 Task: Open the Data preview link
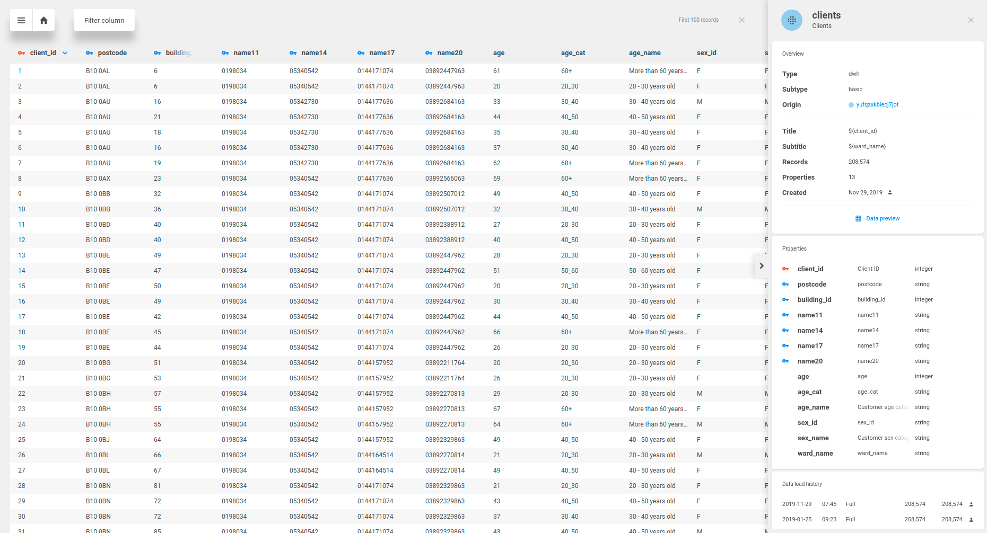coord(883,219)
